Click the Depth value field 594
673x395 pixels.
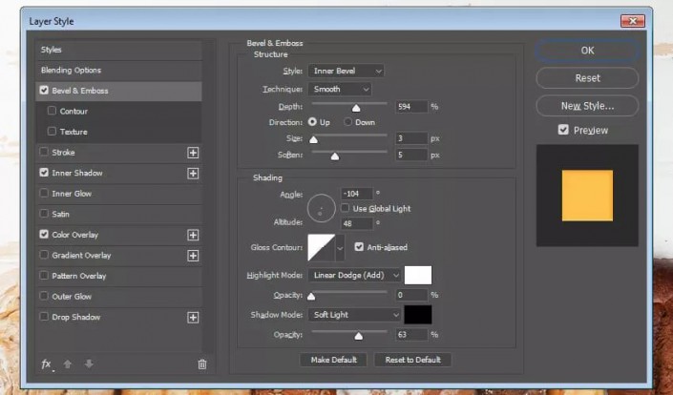411,106
